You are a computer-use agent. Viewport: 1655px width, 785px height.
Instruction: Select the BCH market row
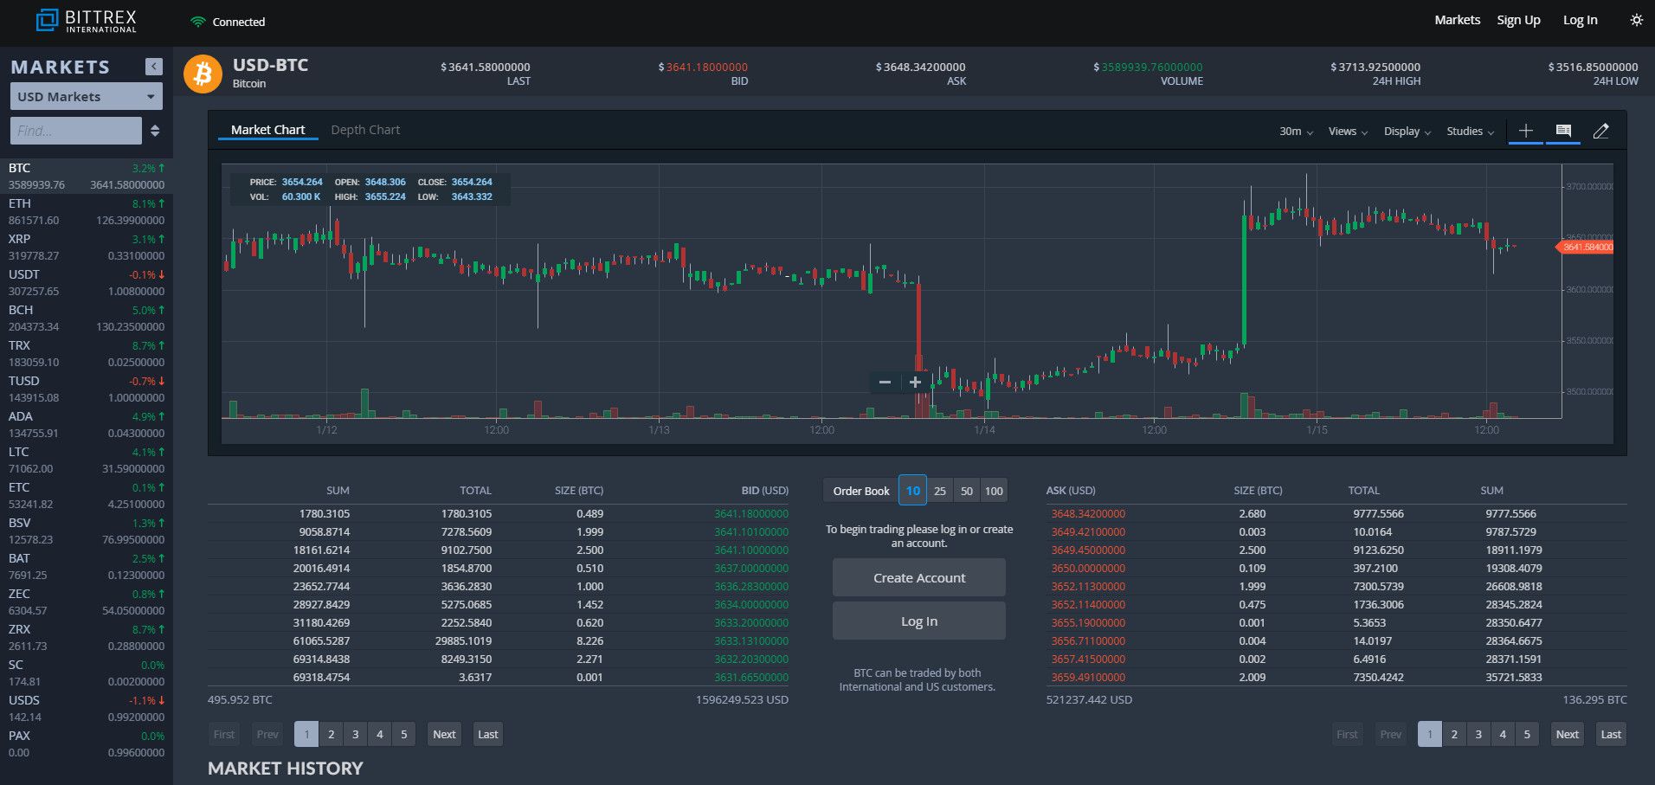tap(87, 319)
